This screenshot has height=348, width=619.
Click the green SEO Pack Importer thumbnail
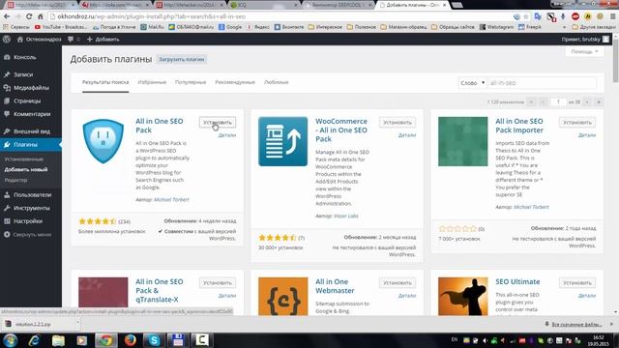click(462, 141)
